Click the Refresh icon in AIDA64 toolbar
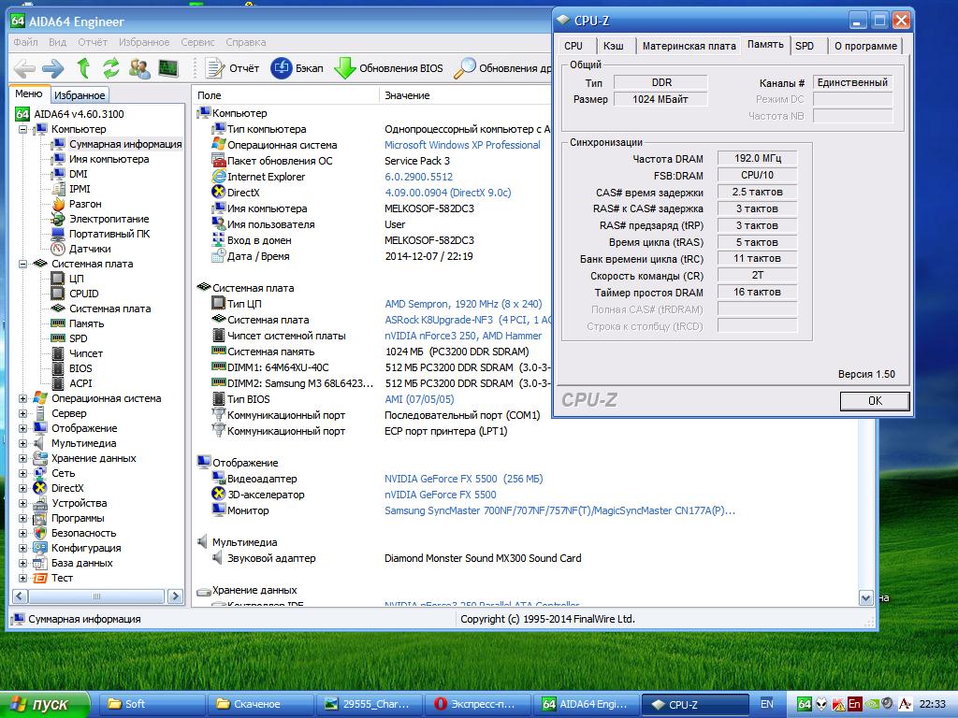958x718 pixels. point(110,67)
